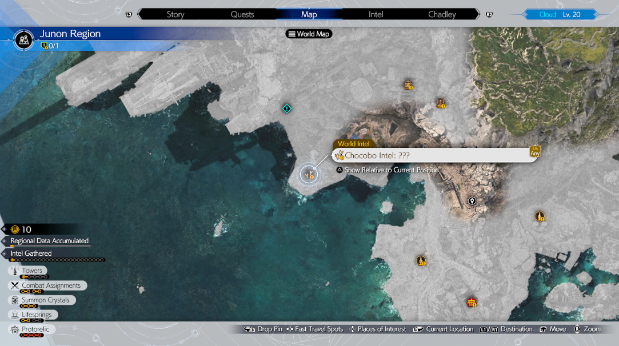This screenshot has width=619, height=346.
Task: Toggle the Summon Crystals filter
Action: point(42,300)
